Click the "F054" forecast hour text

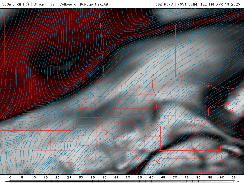pyautogui.click(x=182, y=4)
